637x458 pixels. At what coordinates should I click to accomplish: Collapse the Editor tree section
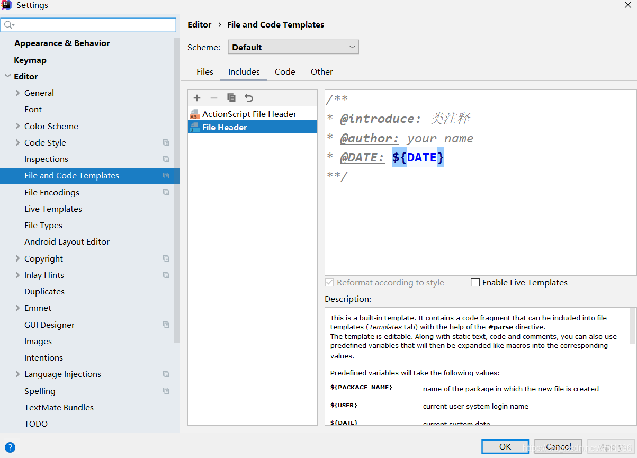[7, 76]
